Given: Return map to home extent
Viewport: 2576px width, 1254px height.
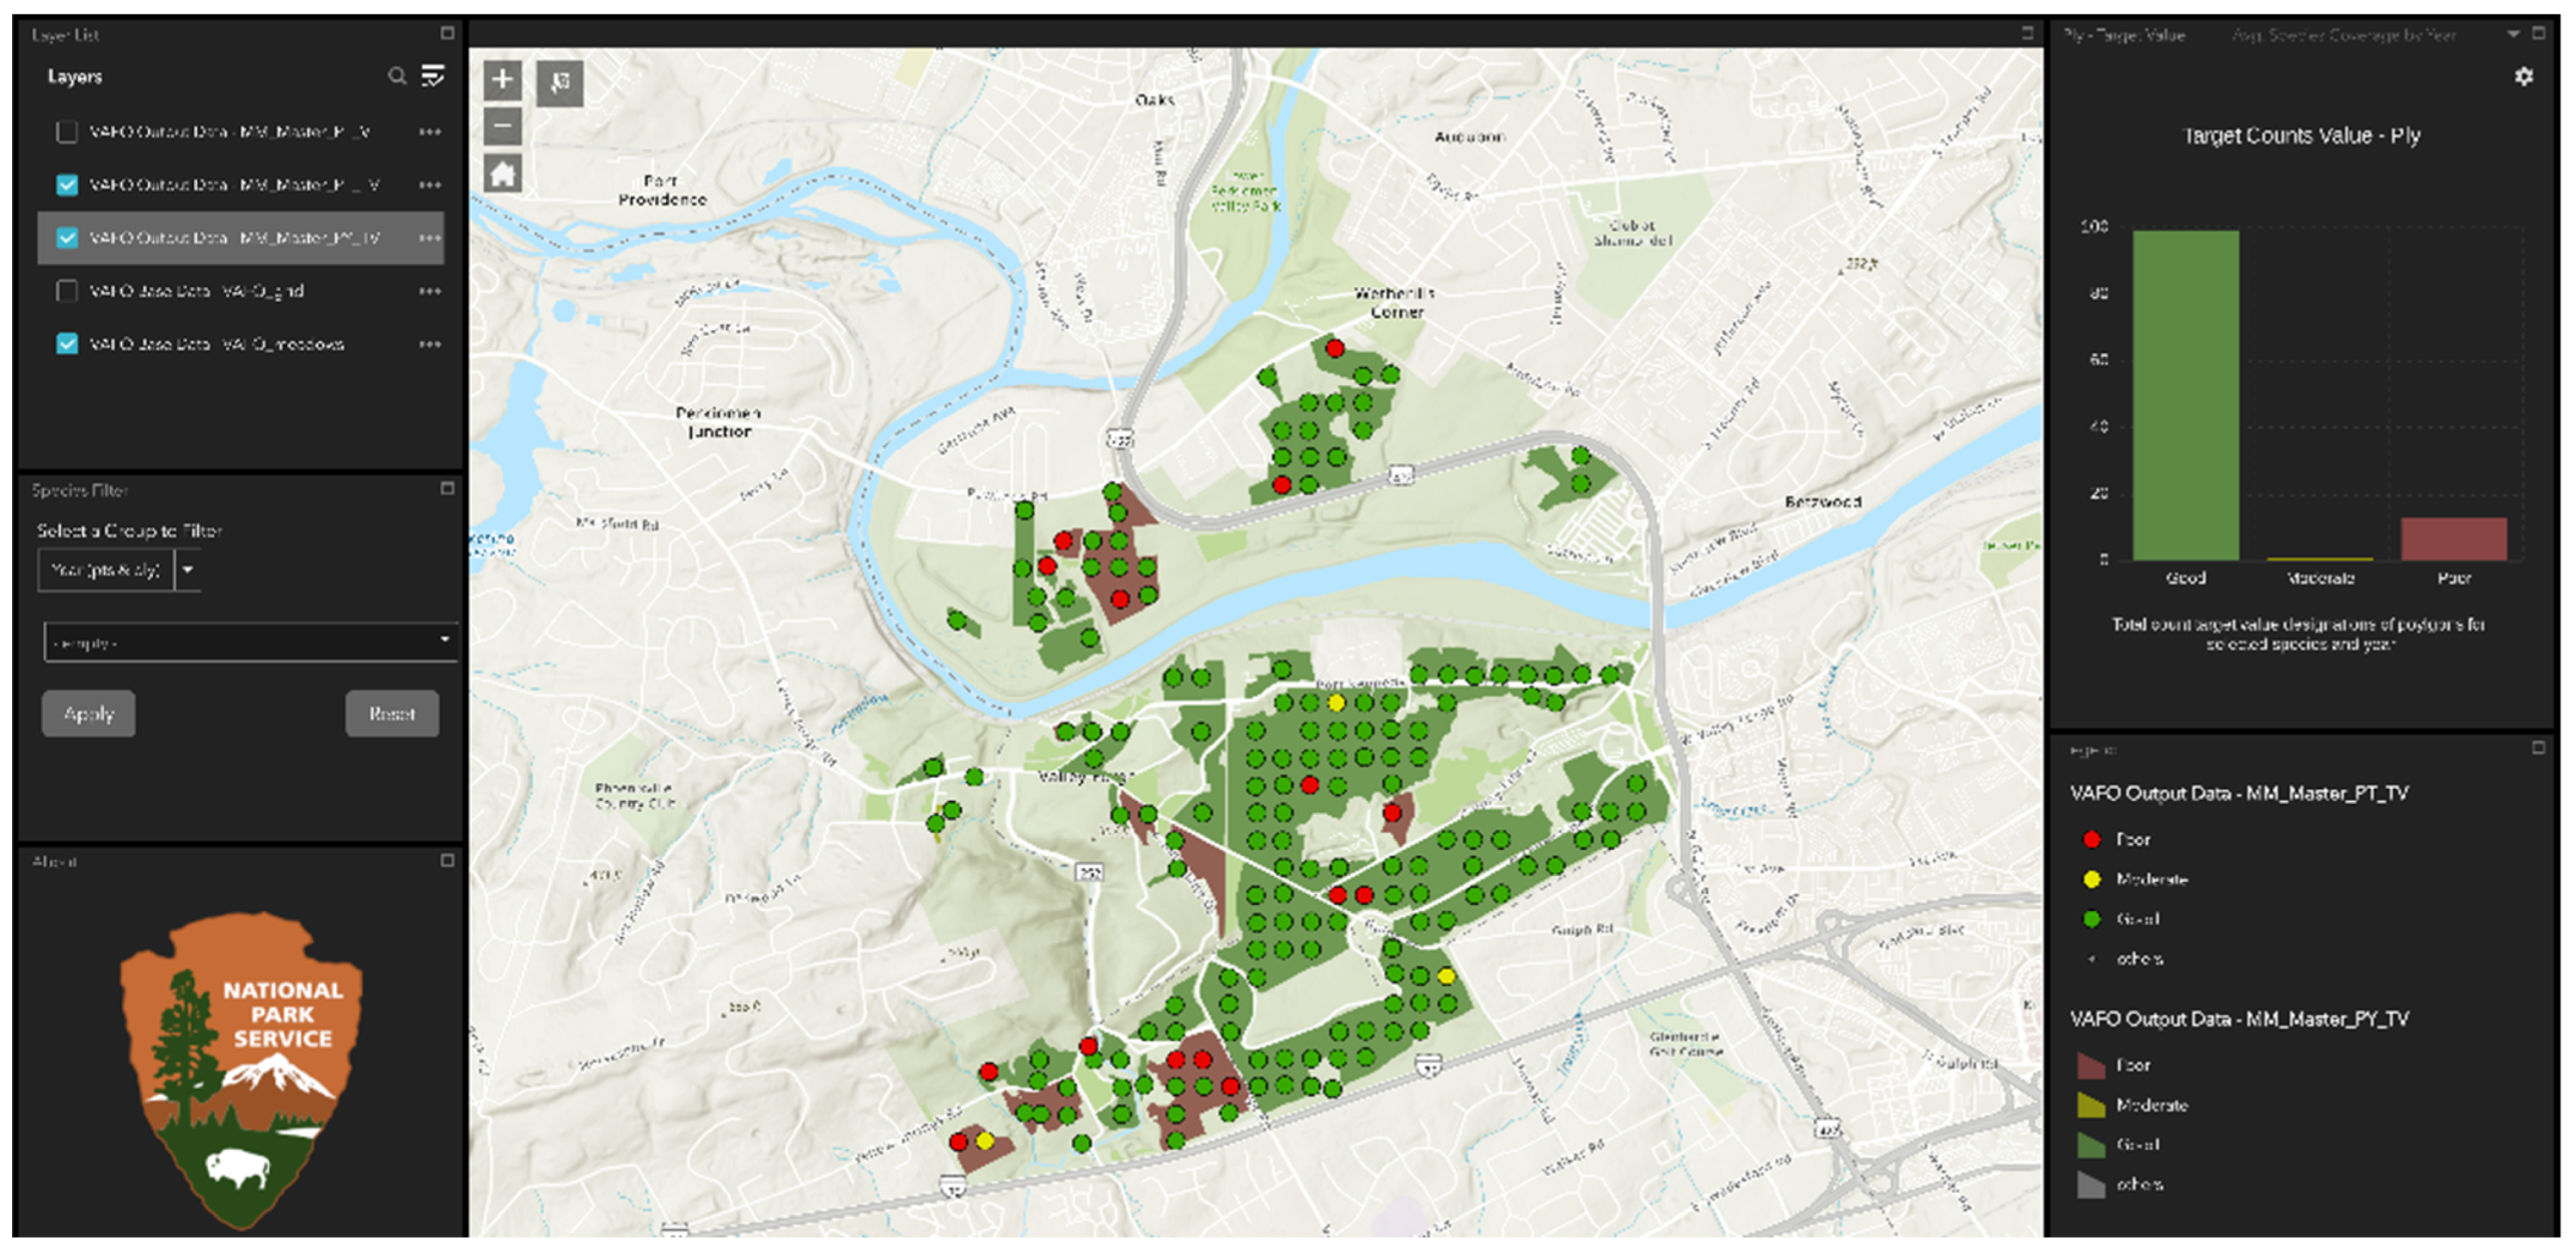Looking at the screenshot, I should tap(502, 174).
